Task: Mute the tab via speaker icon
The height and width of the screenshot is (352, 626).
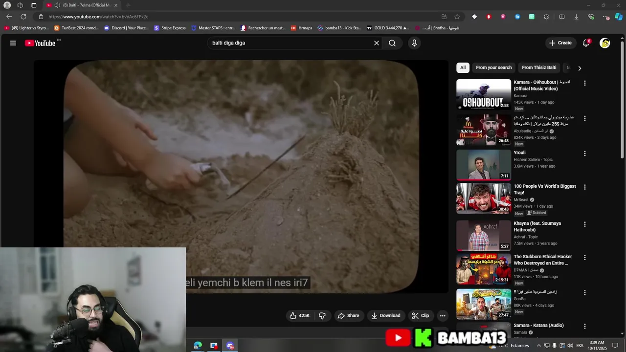Action: tap(57, 5)
